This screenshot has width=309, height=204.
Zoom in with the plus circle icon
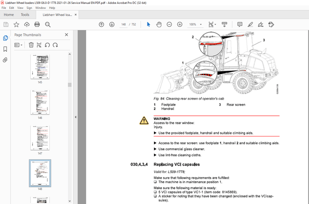[180, 24]
